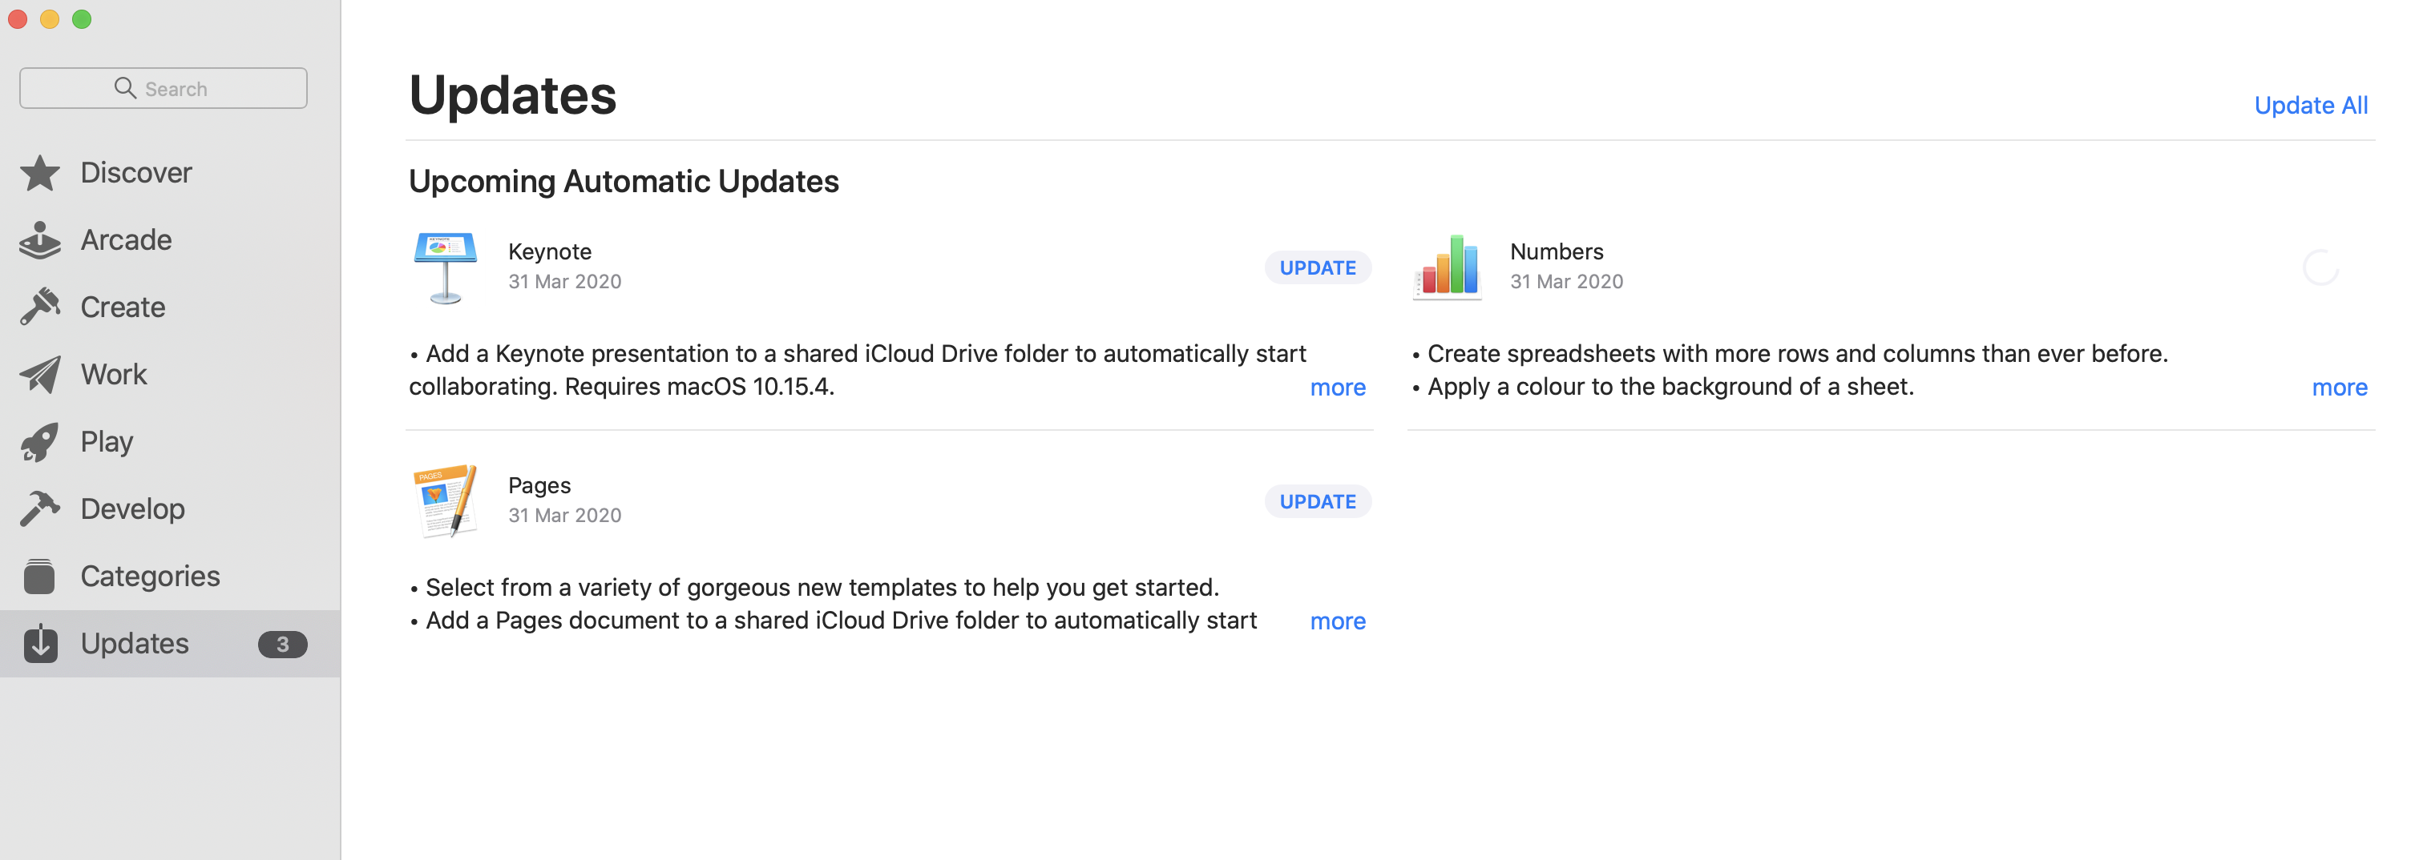This screenshot has height=860, width=2419.
Task: Click the Play rocket icon
Action: (40, 442)
